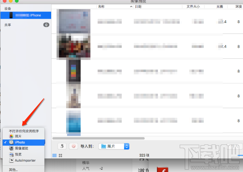
Task: Click the iPhone device icon in sidebar
Action: click(11, 15)
